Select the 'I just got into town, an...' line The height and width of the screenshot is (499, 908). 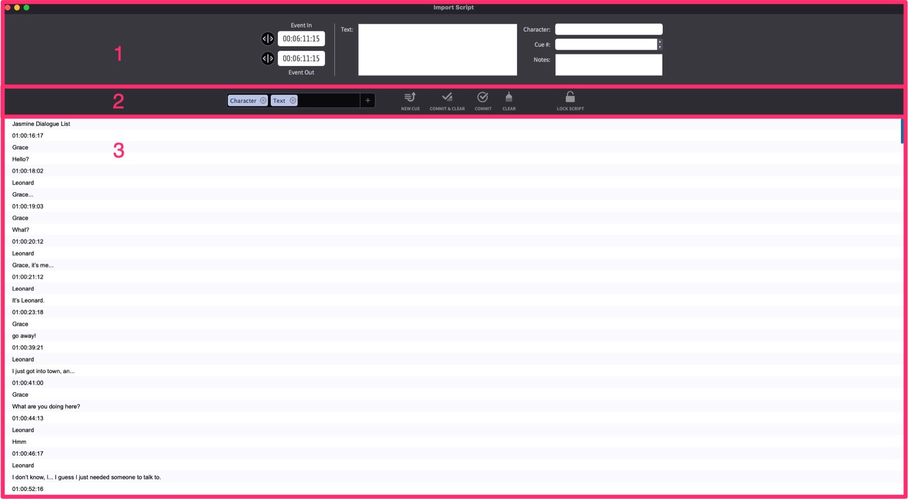point(43,371)
